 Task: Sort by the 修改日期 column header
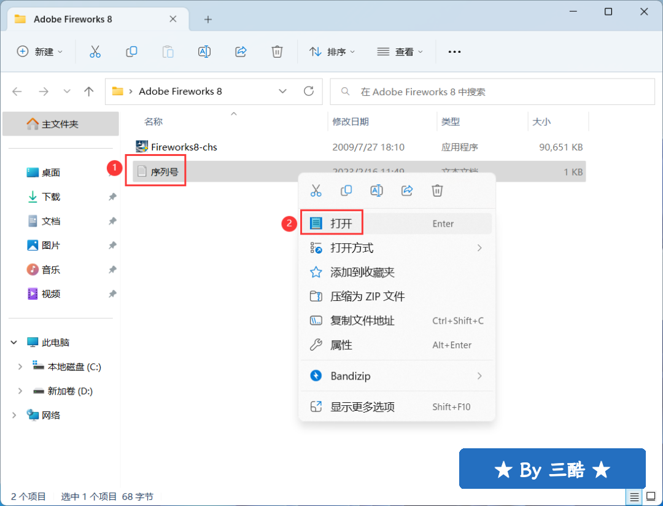[x=351, y=122]
